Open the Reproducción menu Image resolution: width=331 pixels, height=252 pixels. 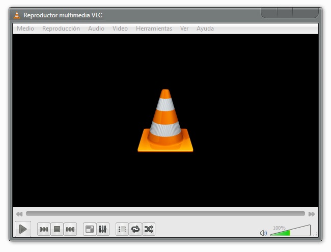point(61,29)
